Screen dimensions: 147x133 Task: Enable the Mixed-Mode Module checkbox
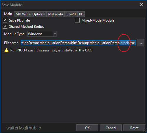pos(77,20)
